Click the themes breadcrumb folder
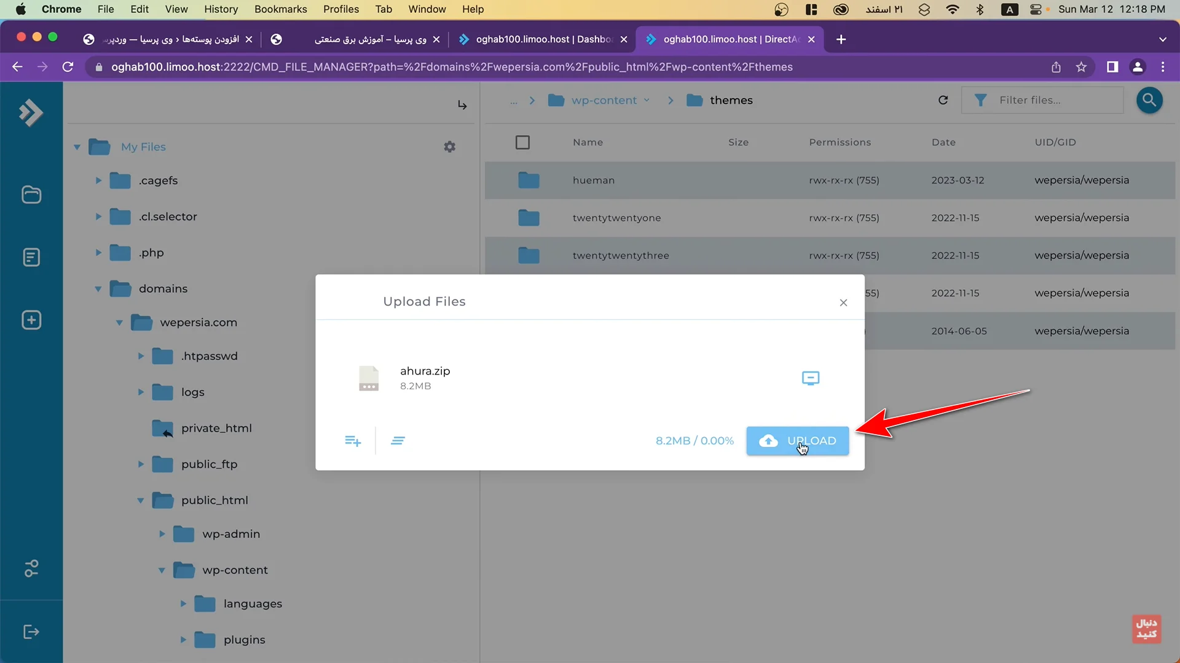 pos(720,100)
